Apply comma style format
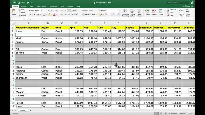This screenshot has width=205, height=115. click(110, 14)
